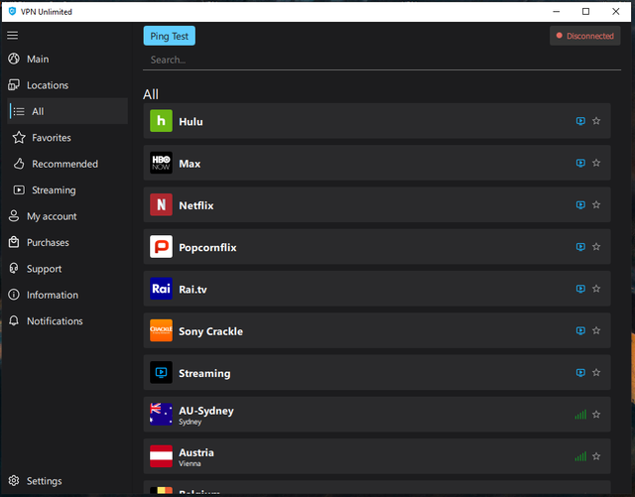This screenshot has height=497, width=635.
Task: Select the All locations tab
Action: [67, 111]
